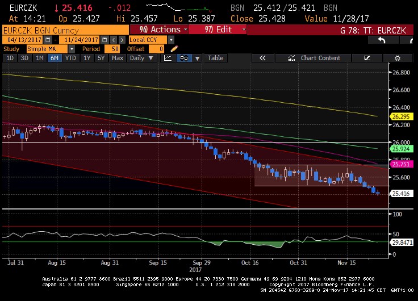Select the candlestick chart type icon
418x301 pixels.
[185, 58]
